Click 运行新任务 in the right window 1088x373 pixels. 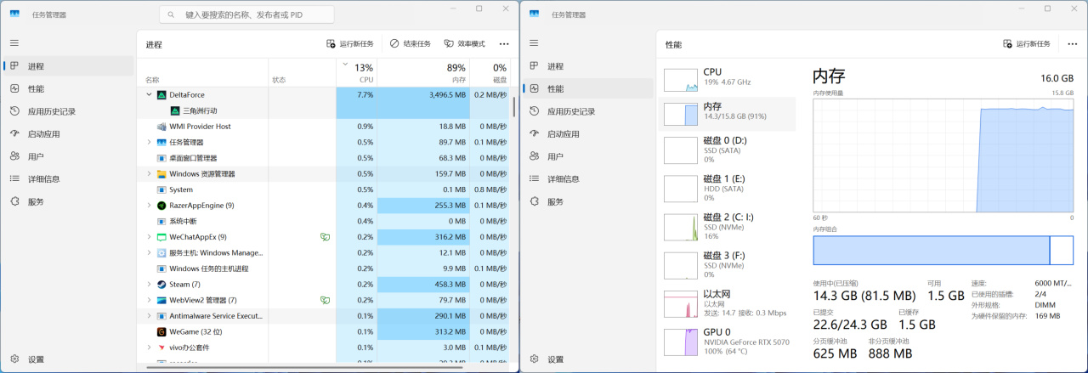click(1026, 44)
